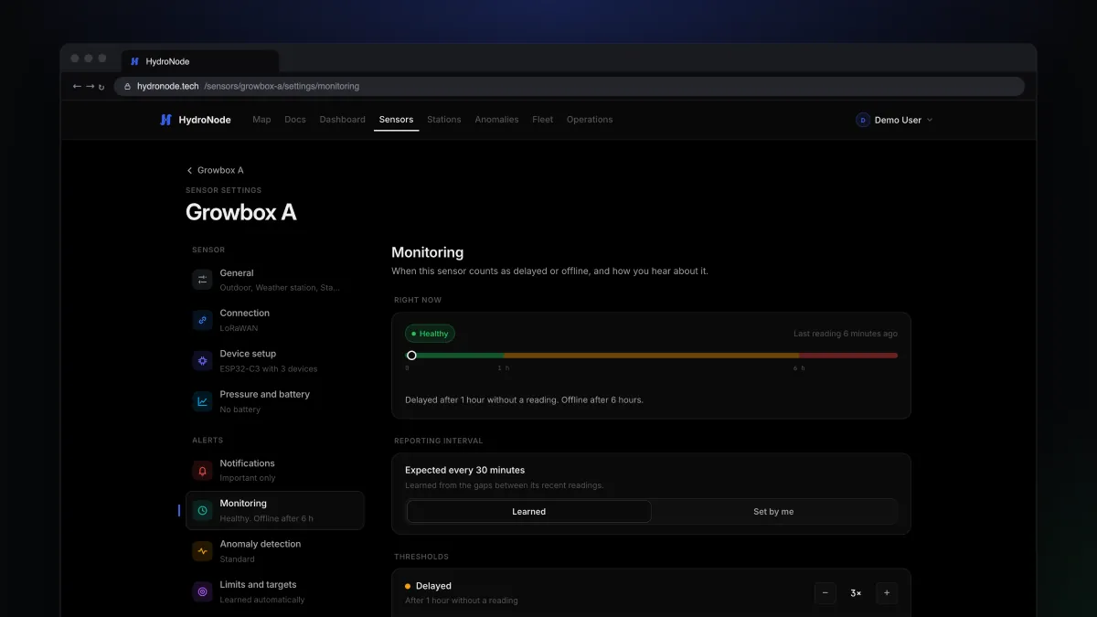Click the Notifications bell icon
1097x617 pixels.
(x=202, y=470)
